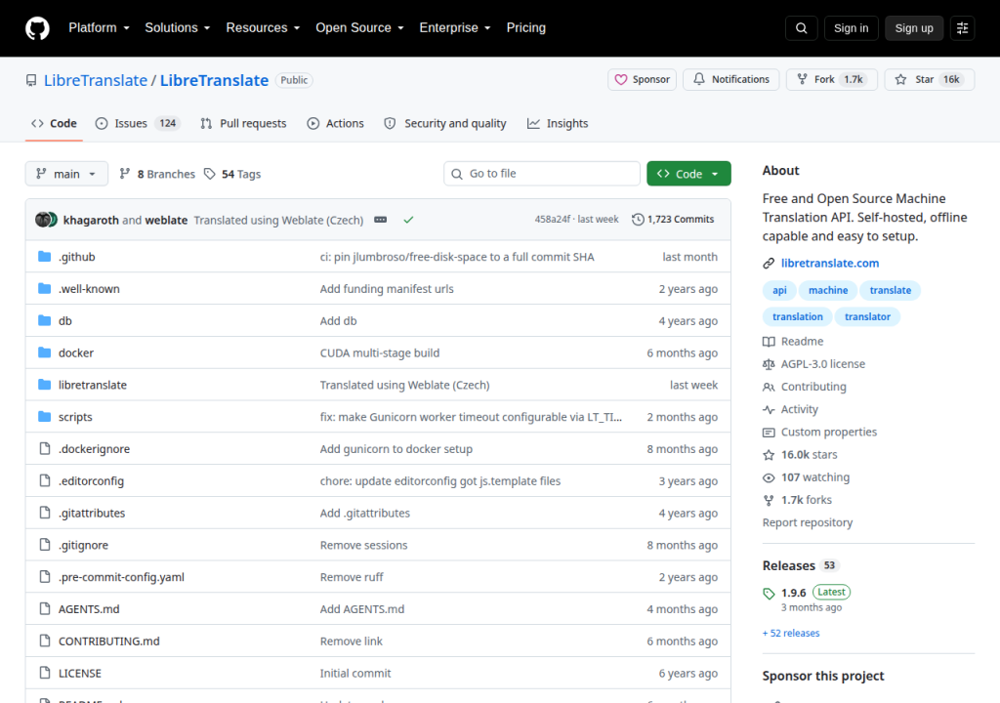Click the translator topic tag
This screenshot has height=703, width=1000.
coord(867,316)
